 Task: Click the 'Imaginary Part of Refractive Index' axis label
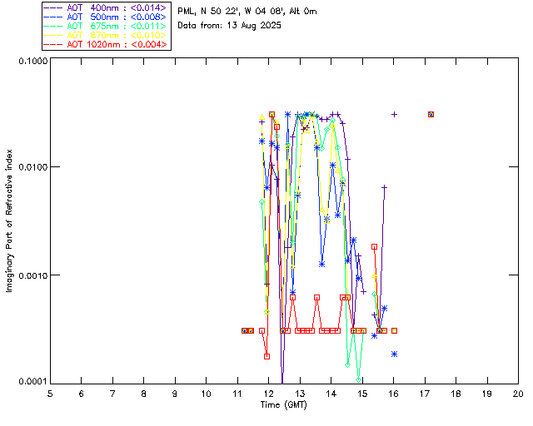point(10,221)
